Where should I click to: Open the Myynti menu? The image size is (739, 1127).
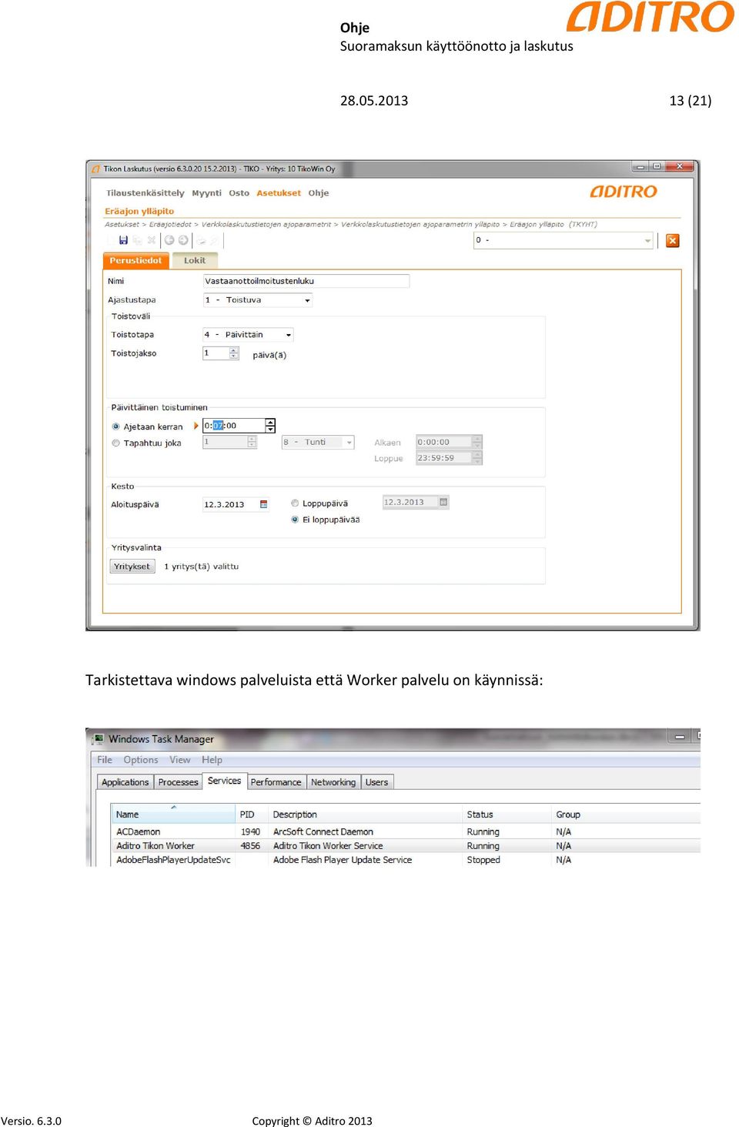[x=206, y=193]
